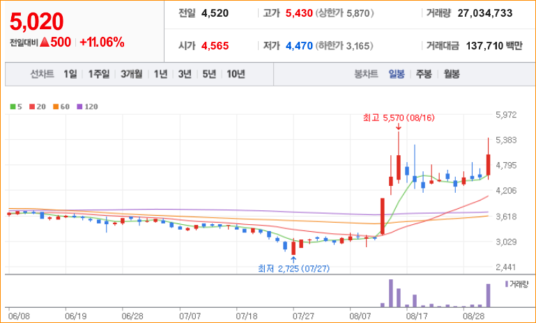Viewport: 536px width, 323px height.
Task: Click the 저가 value 4,470
Action: click(299, 46)
